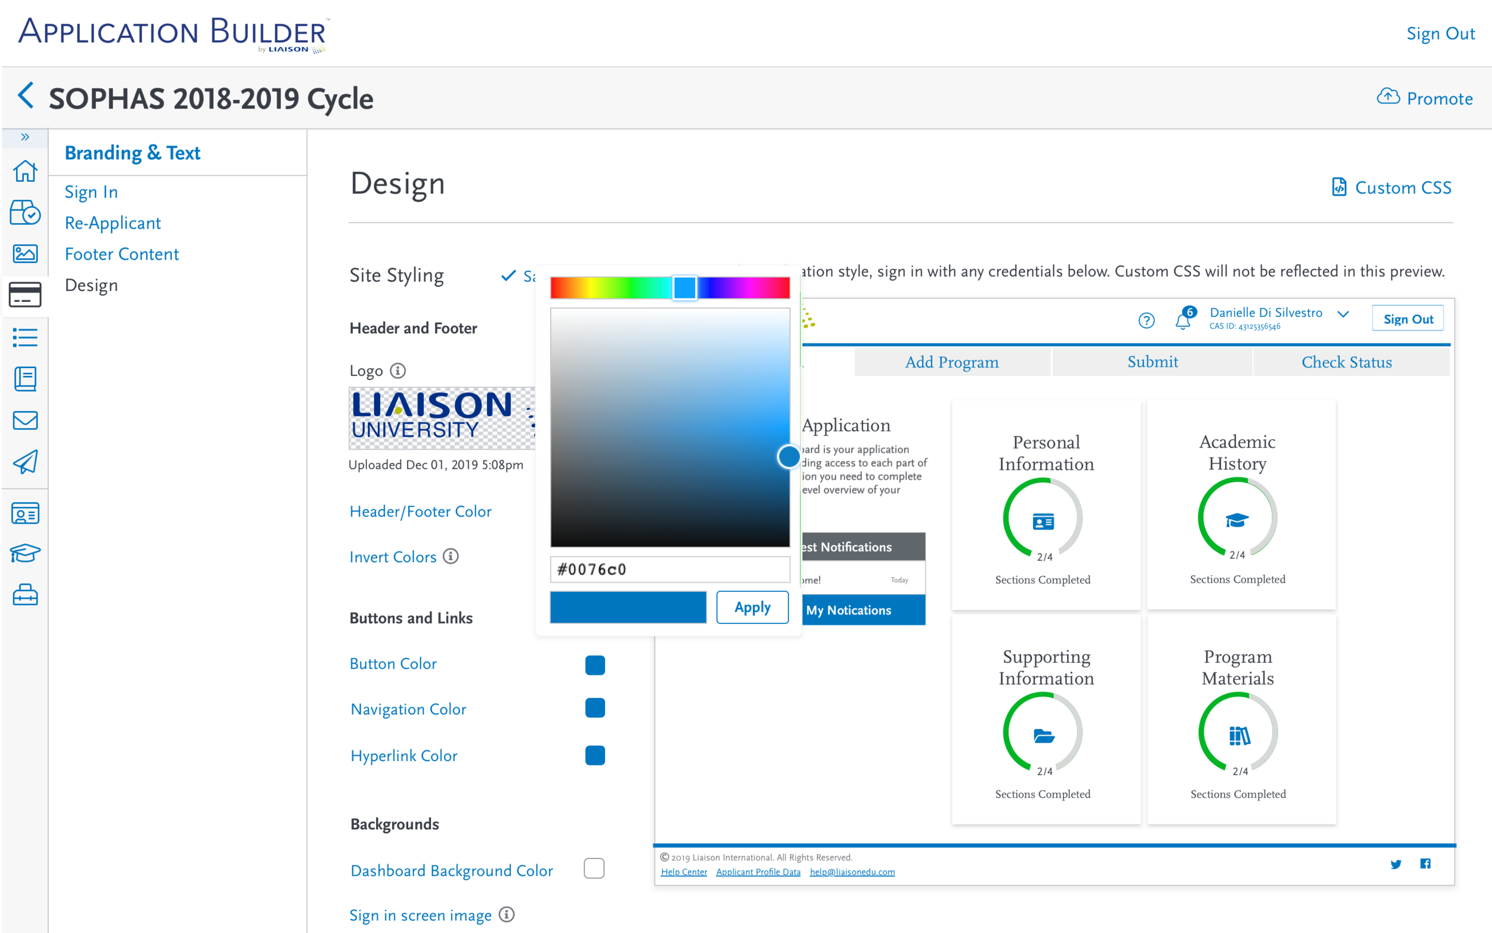This screenshot has width=1492, height=933.
Task: Open Footer Content menu item
Action: click(x=122, y=254)
